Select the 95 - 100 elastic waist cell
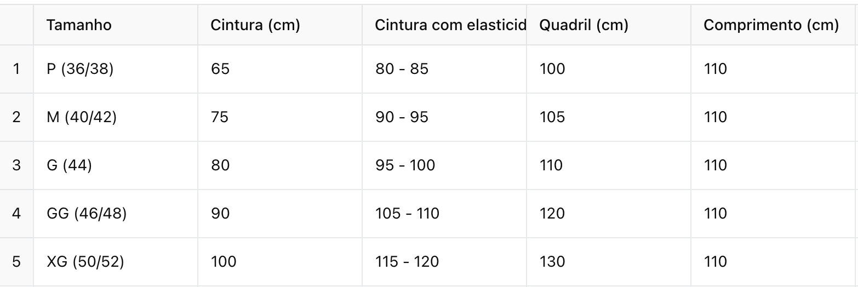The width and height of the screenshot is (858, 287). tap(444, 165)
